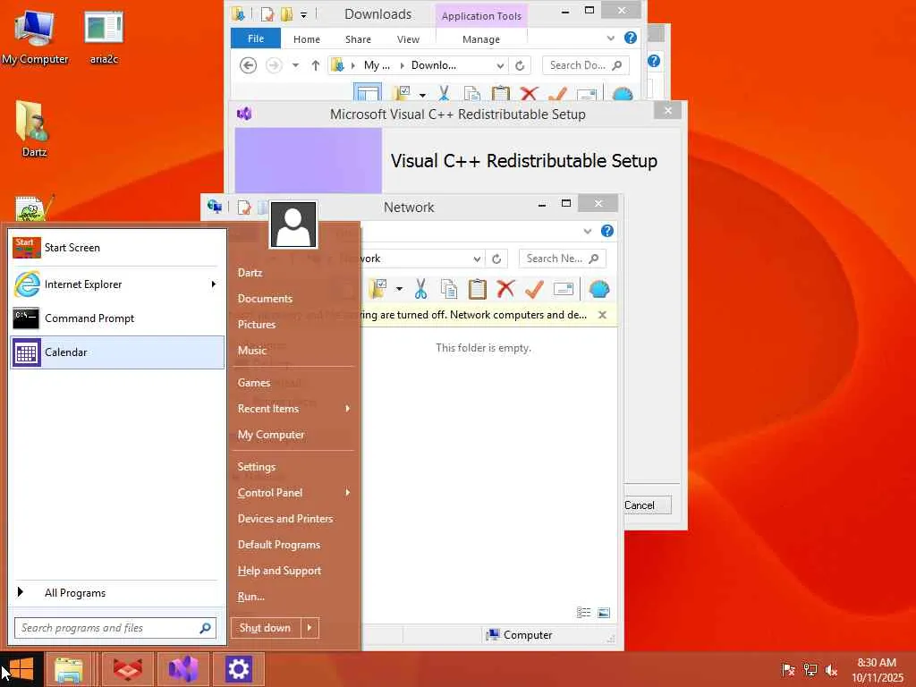This screenshot has width=916, height=687.
Task: Click the taskbar clock
Action: (877, 670)
